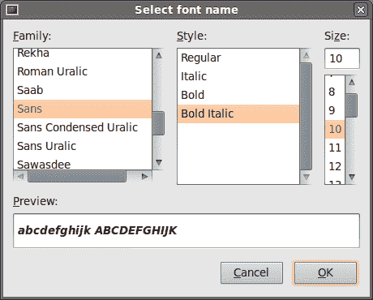Choose Roman Uralic font family
The image size is (373, 300).
click(83, 71)
